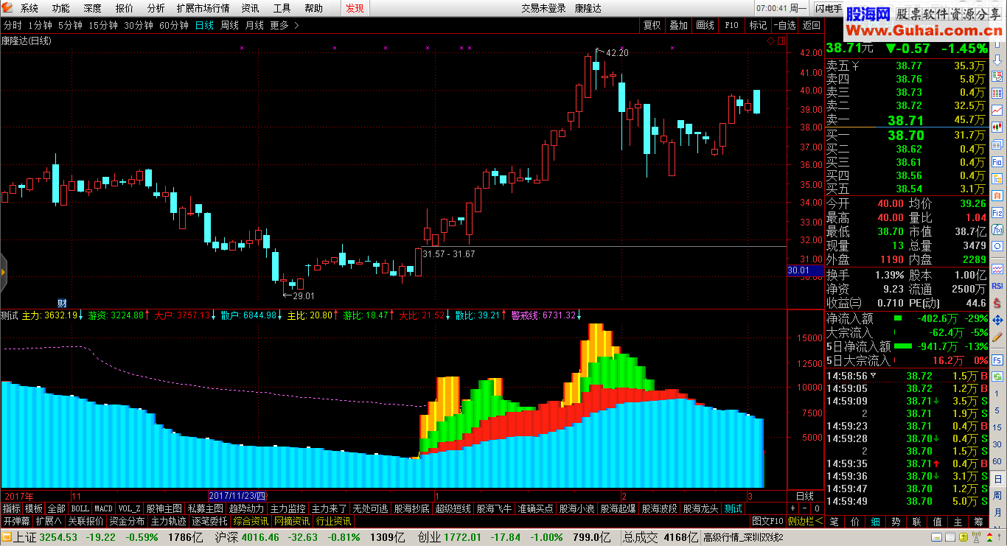Open the 功能 menu

click(x=61, y=8)
